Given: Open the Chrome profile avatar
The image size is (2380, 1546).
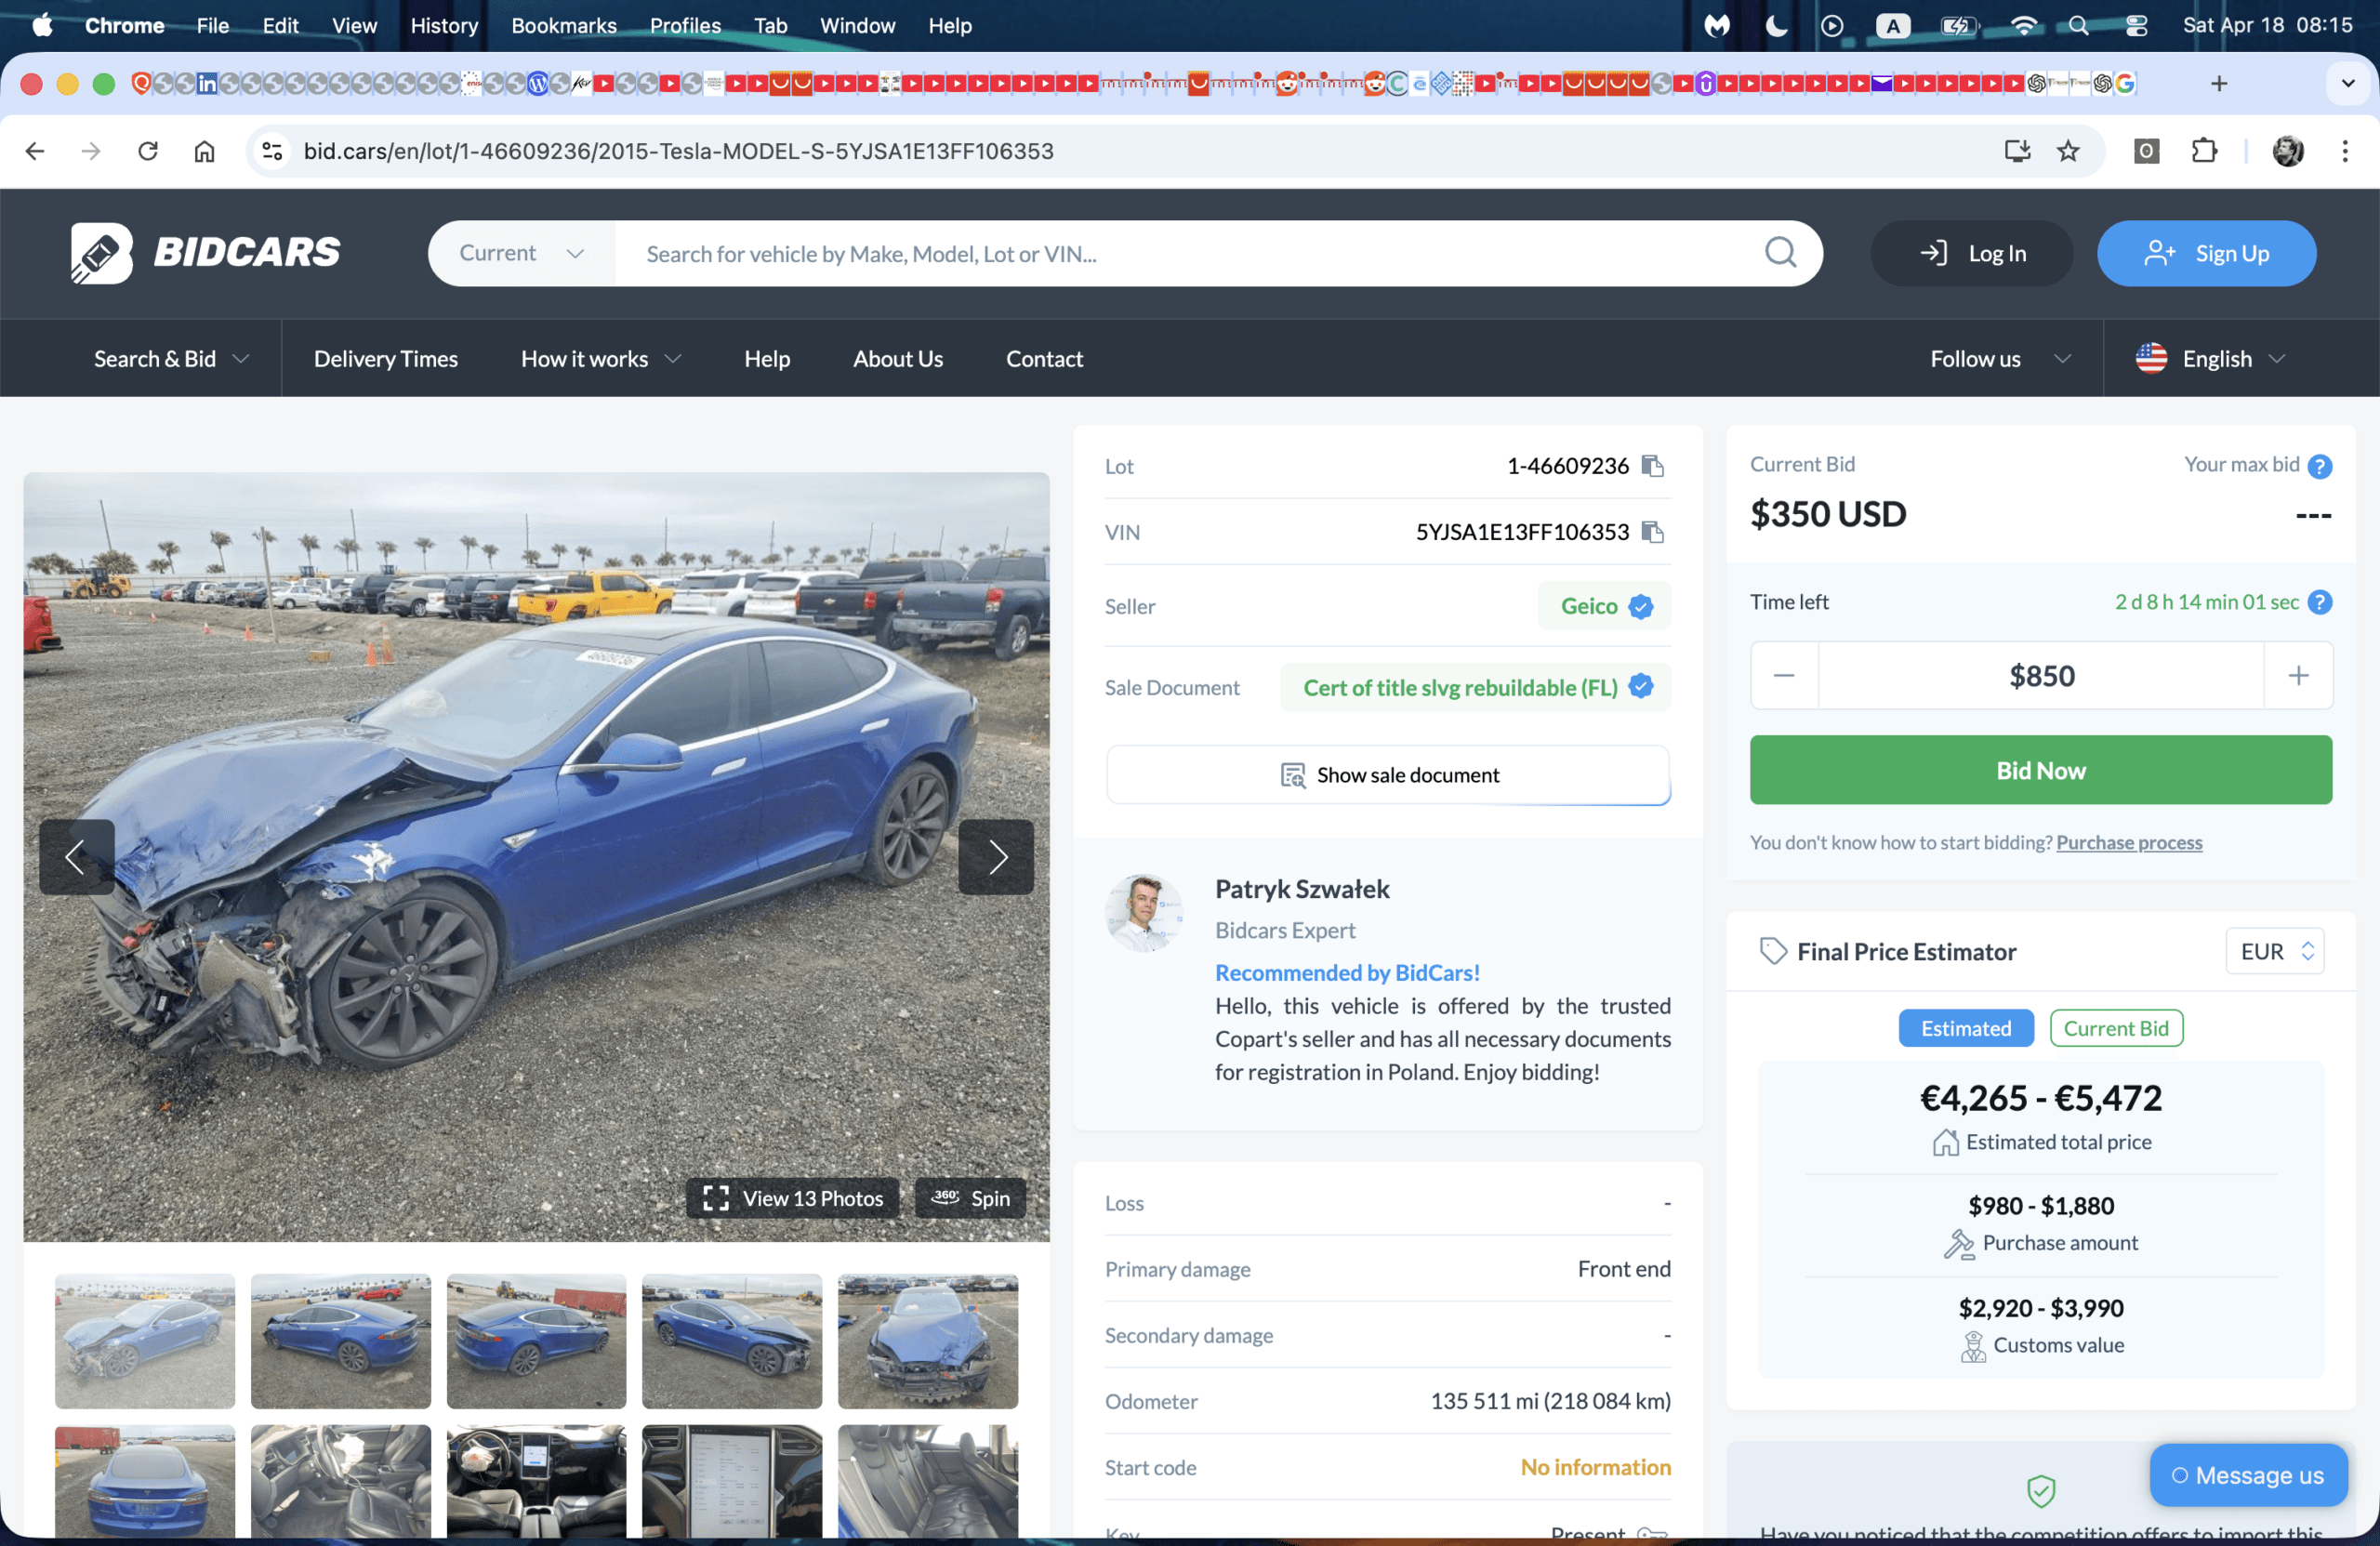Looking at the screenshot, I should 2288,151.
